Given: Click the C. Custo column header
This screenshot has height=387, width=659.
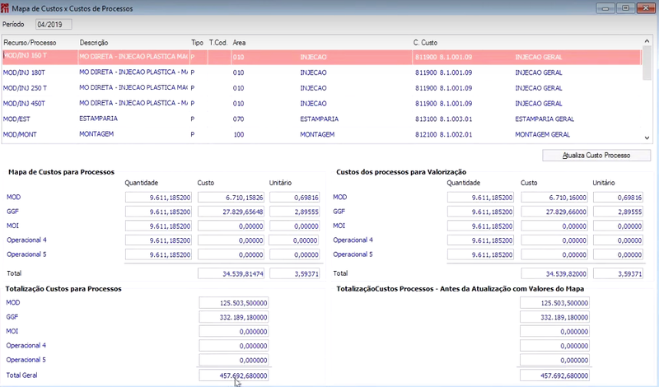Looking at the screenshot, I should tap(425, 43).
